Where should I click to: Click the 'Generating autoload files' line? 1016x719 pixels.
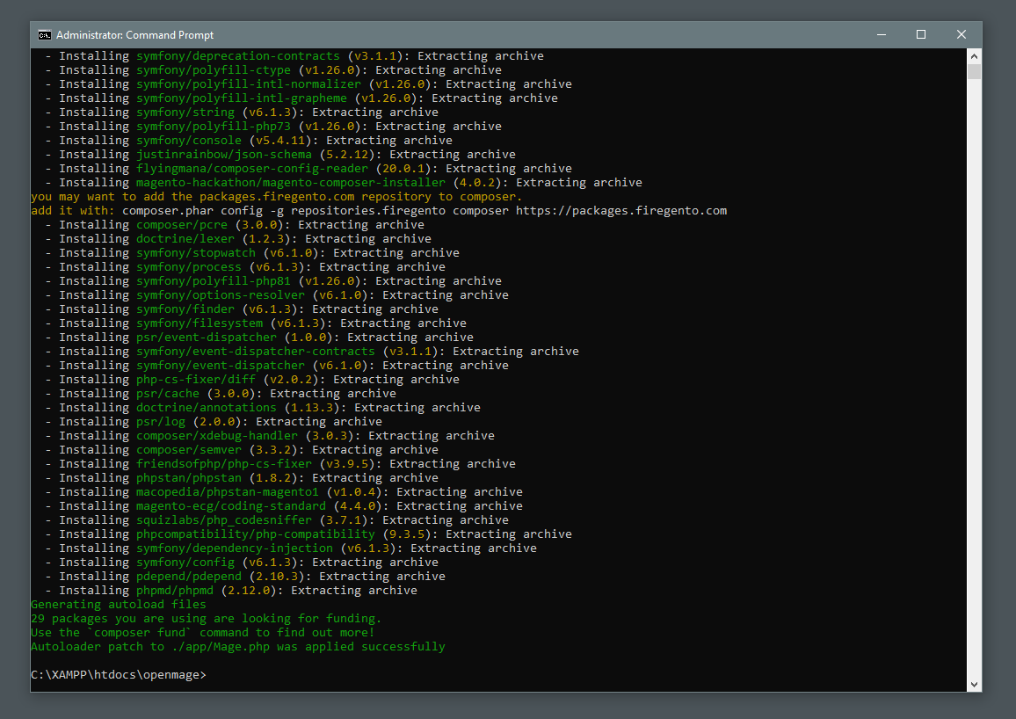pos(119,605)
